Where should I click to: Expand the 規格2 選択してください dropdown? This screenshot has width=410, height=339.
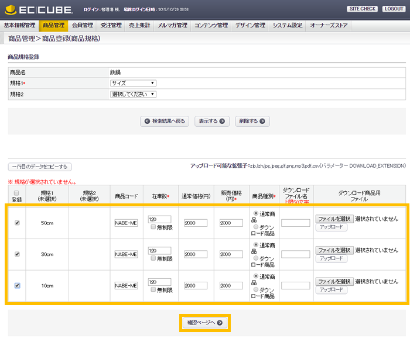point(133,94)
